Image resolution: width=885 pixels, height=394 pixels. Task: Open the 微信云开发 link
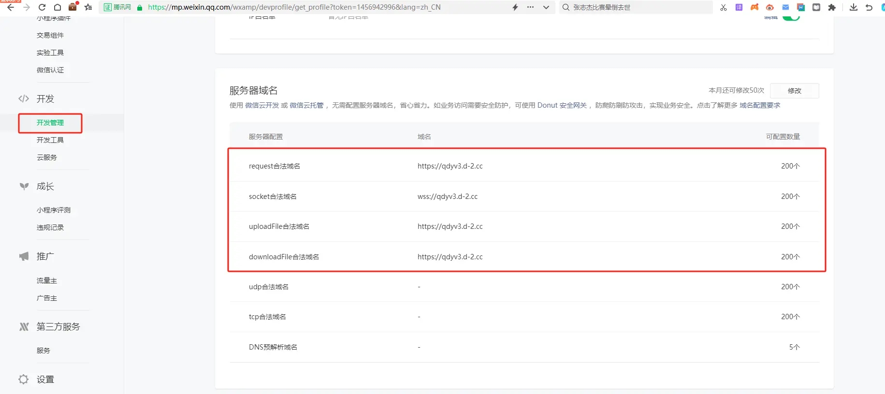point(262,105)
